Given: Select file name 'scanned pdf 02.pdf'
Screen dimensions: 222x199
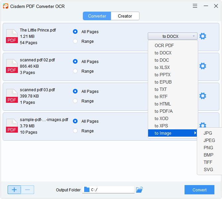Looking at the screenshot, I should coord(37,60).
